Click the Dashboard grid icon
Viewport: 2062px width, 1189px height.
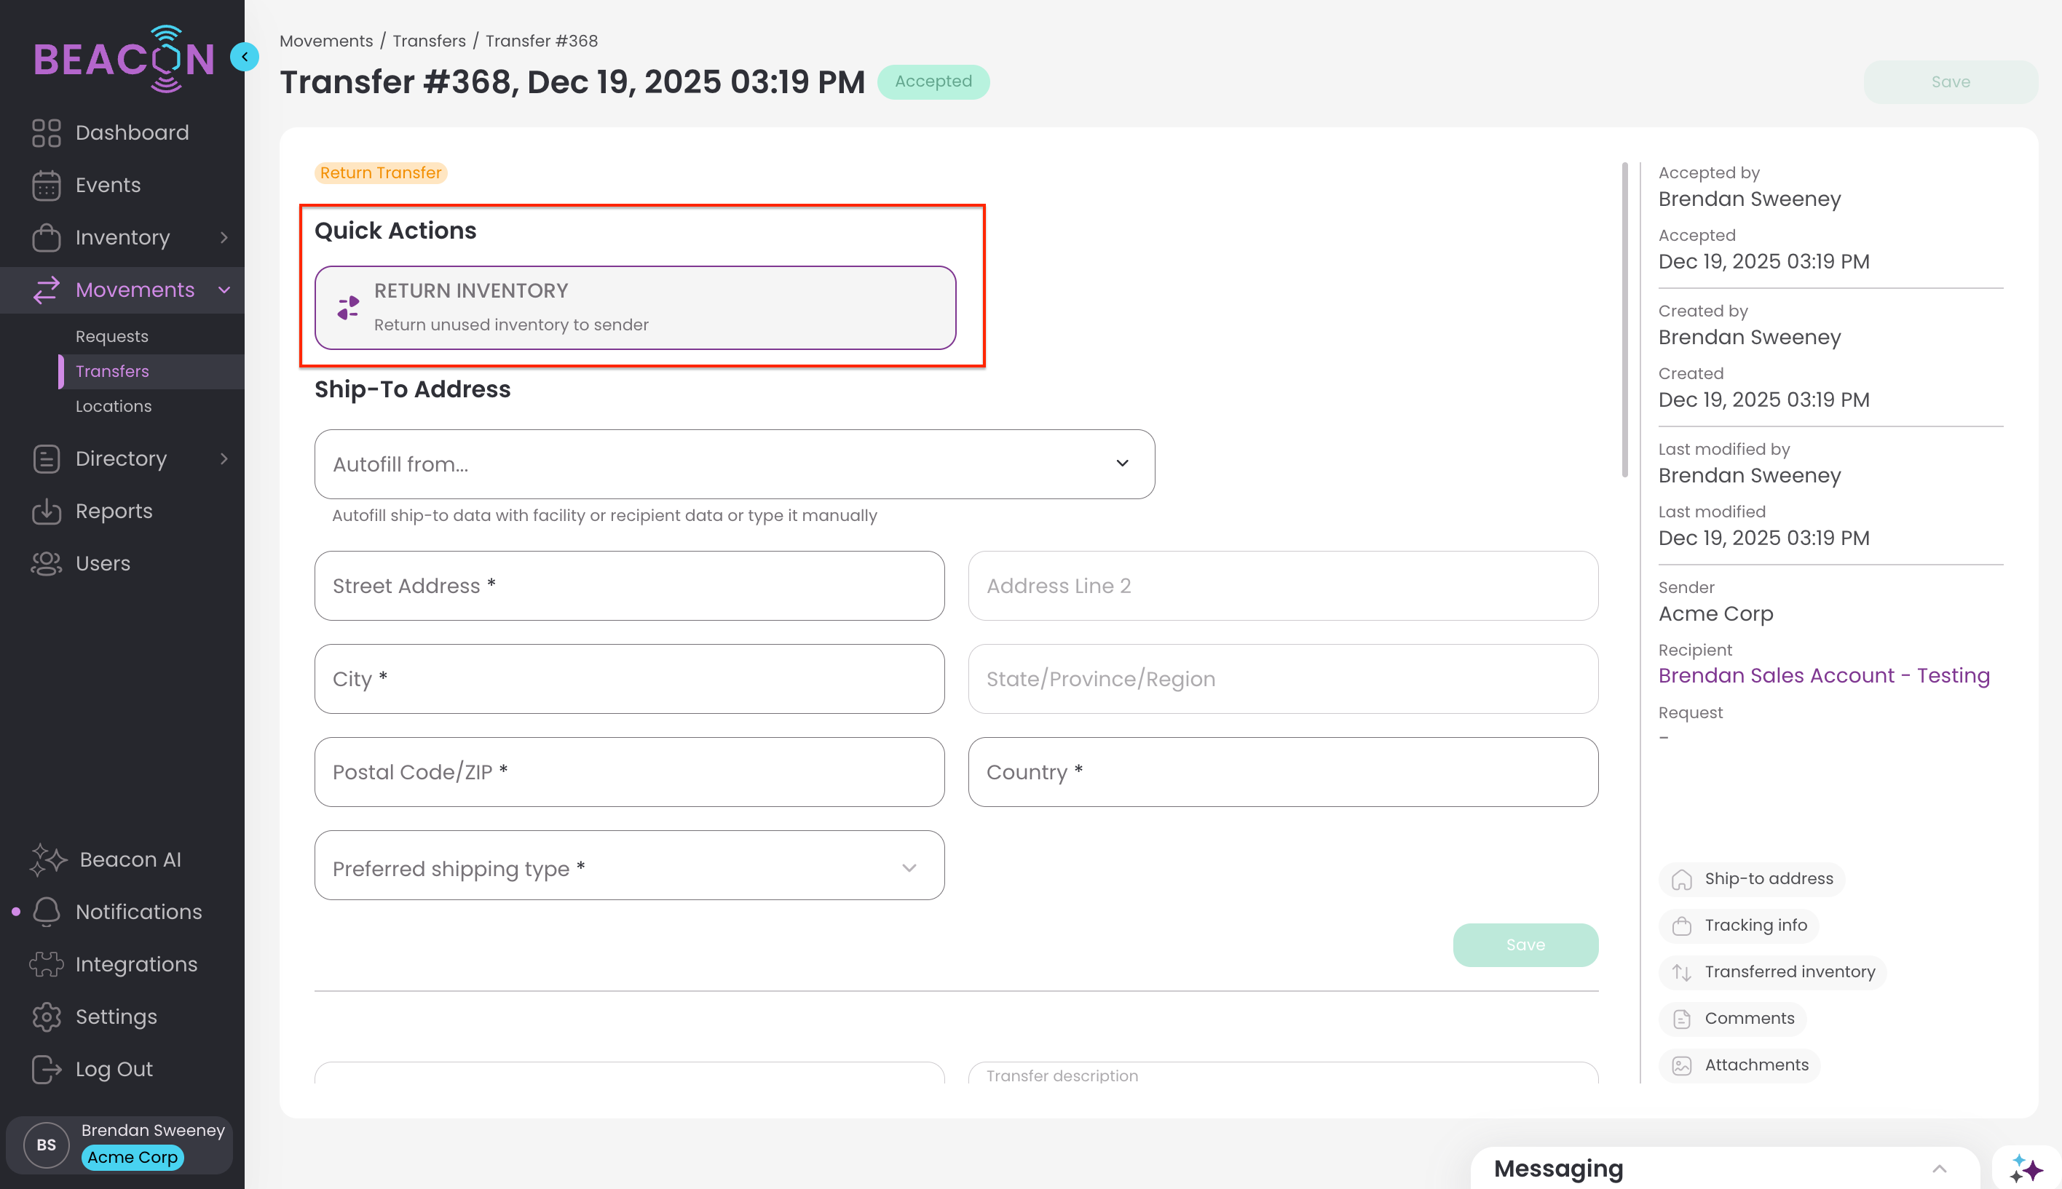47,132
